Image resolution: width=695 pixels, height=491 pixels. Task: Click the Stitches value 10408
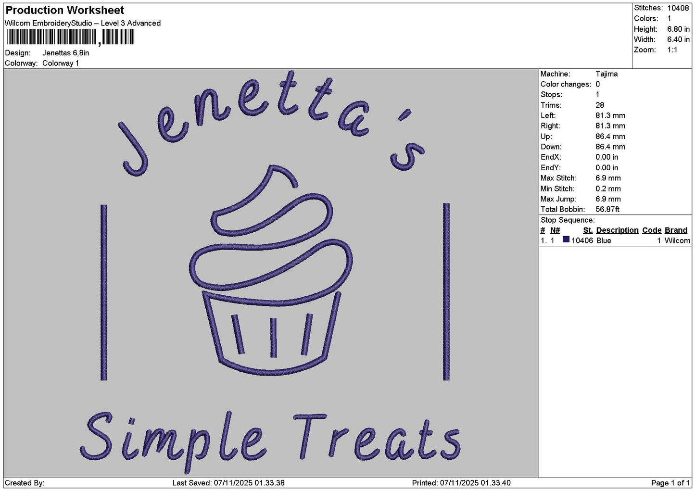click(x=678, y=8)
